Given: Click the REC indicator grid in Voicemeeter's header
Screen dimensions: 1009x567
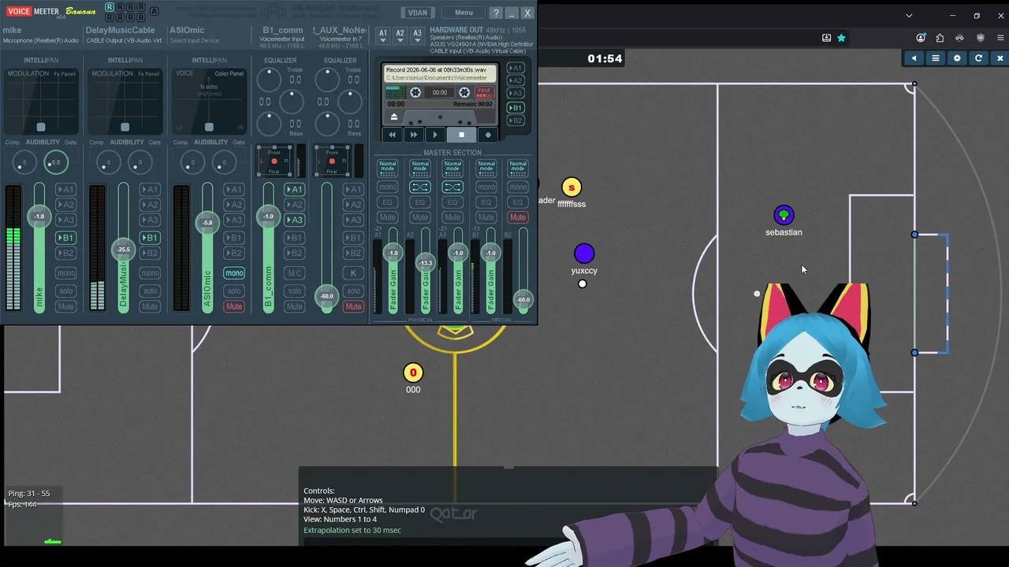Looking at the screenshot, I should (125, 12).
